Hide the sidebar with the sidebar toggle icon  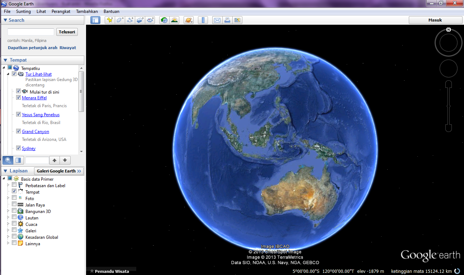[x=95, y=20]
